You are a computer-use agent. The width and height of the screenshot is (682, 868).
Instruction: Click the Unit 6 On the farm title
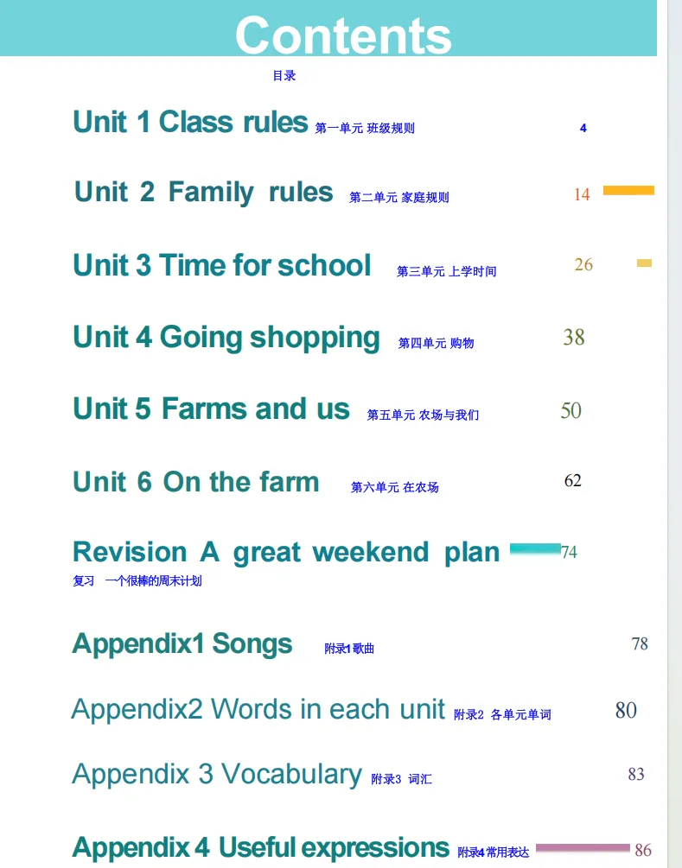(x=196, y=482)
